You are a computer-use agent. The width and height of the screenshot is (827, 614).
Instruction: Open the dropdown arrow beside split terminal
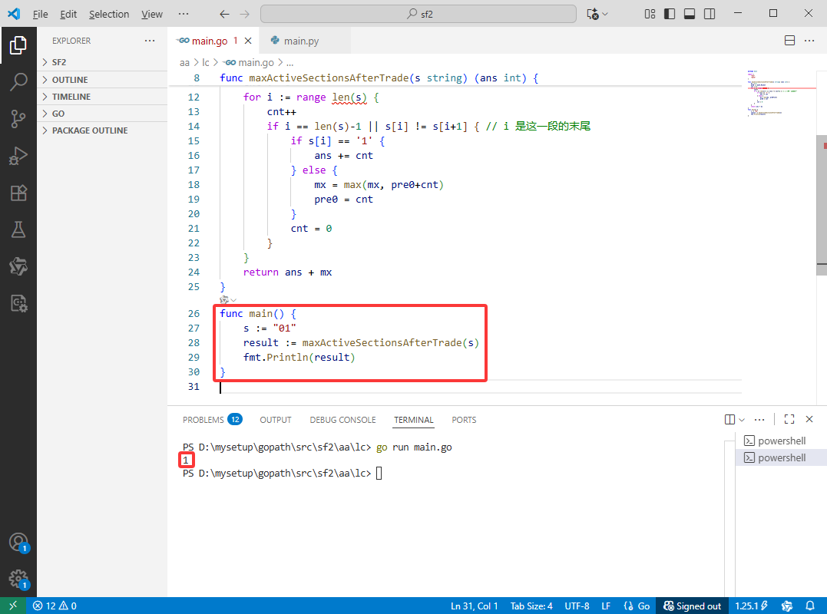[x=742, y=420]
